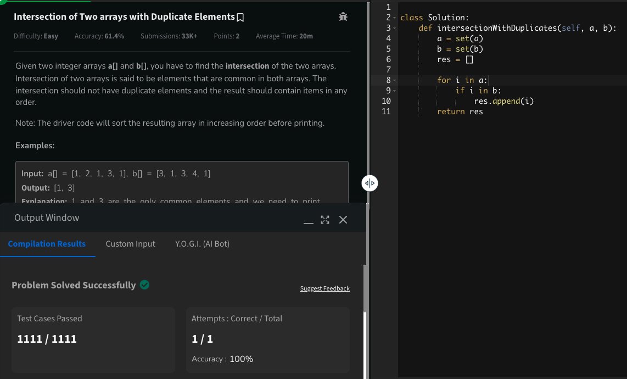The width and height of the screenshot is (627, 379).
Task: Click the problem description scrollbar
Action: tap(368, 102)
